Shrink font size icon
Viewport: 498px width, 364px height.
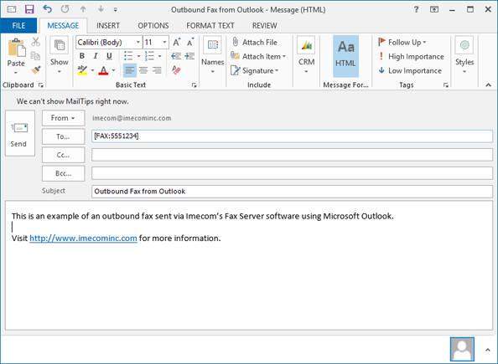(x=190, y=42)
